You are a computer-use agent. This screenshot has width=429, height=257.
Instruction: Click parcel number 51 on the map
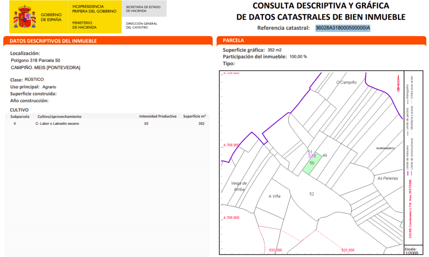click(x=310, y=152)
